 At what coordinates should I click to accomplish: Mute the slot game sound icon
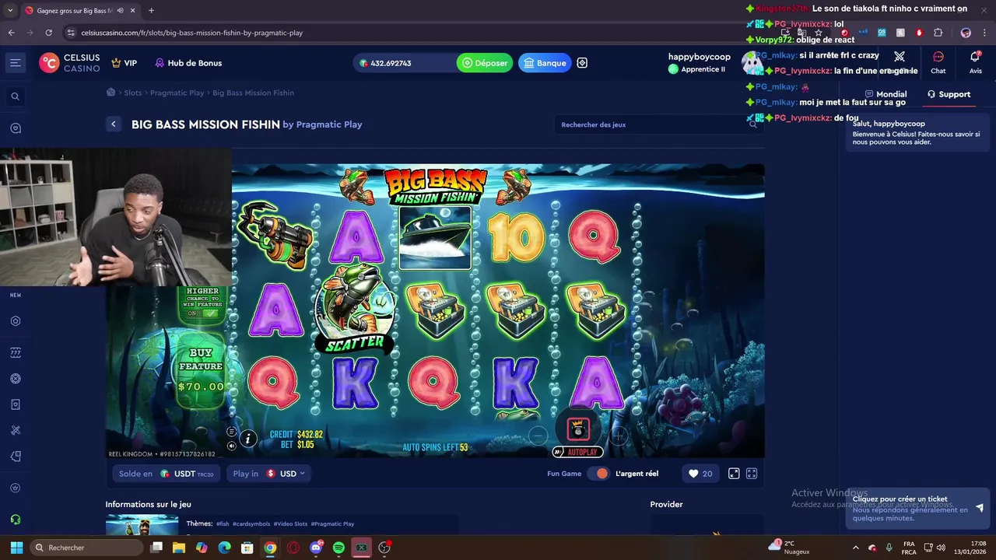tap(231, 446)
